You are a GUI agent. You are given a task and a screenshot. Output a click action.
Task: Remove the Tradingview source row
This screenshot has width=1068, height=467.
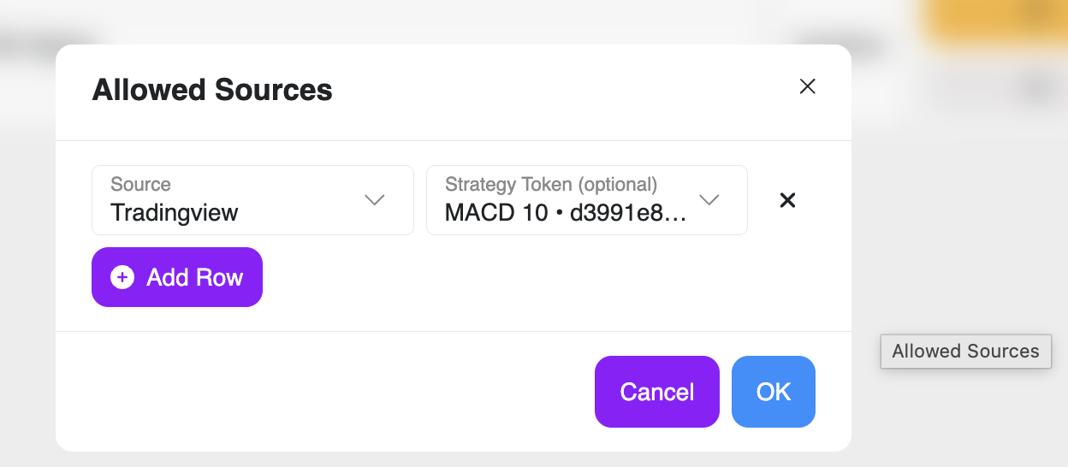[x=788, y=200]
